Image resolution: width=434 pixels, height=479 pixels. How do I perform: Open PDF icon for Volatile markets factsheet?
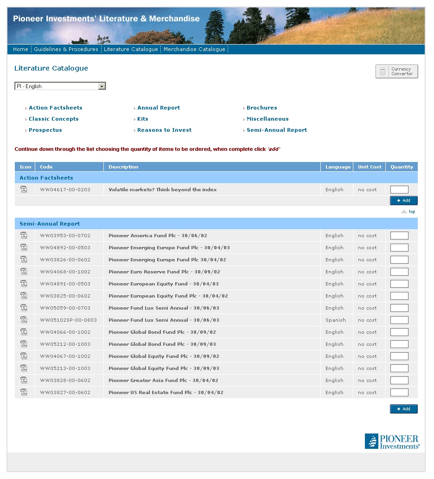tap(24, 189)
